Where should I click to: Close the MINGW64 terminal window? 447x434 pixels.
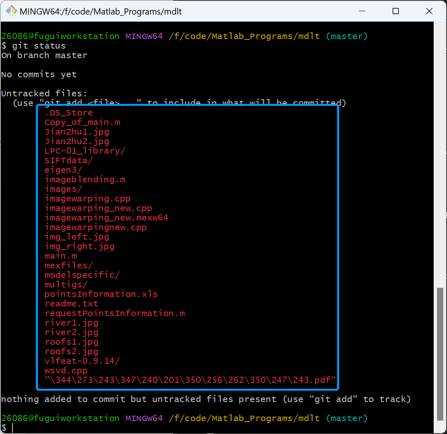tap(429, 11)
